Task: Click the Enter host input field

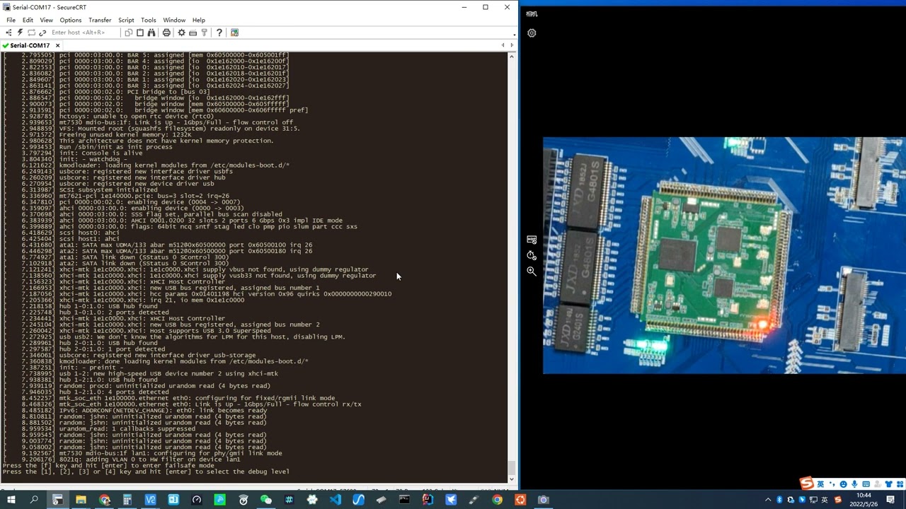Action: (84, 33)
